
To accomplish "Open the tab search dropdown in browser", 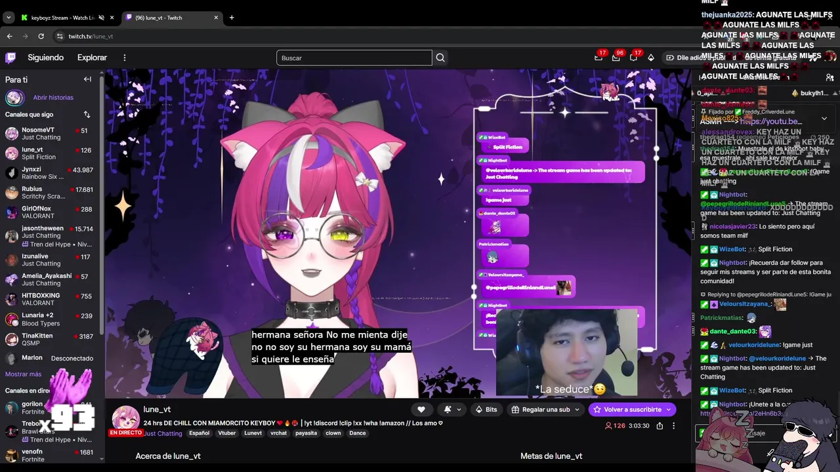I will pyautogui.click(x=9, y=18).
